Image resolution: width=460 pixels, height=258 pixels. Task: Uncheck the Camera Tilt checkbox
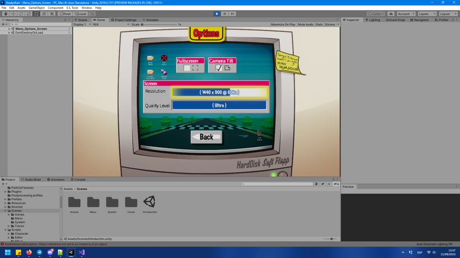coord(219,68)
